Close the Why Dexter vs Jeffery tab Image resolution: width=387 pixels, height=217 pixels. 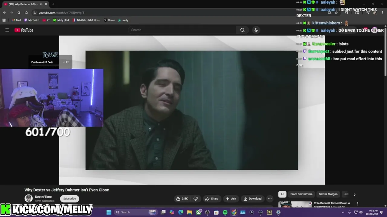[46, 4]
